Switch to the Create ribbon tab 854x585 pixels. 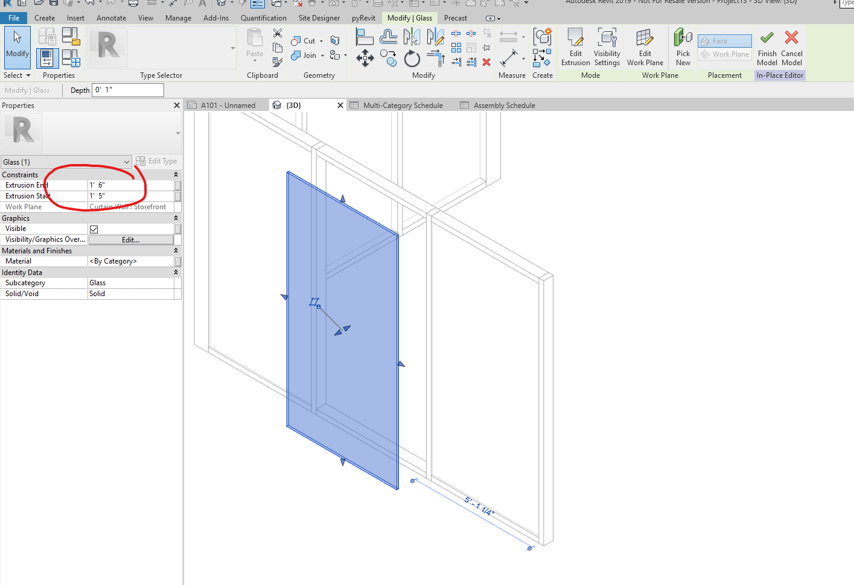pos(45,18)
